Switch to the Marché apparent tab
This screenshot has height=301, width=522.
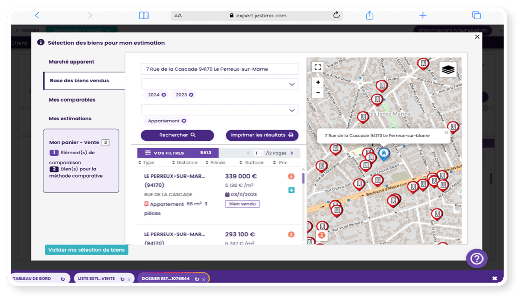tap(71, 62)
